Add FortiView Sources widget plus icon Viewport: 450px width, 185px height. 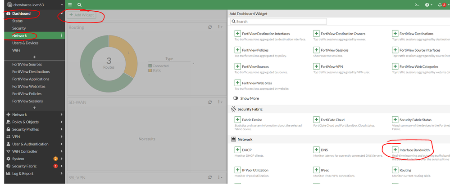click(237, 66)
